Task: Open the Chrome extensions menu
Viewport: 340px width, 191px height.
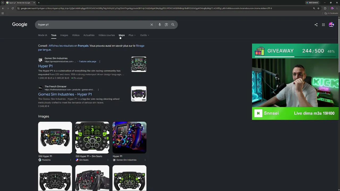Action: tap(325, 8)
